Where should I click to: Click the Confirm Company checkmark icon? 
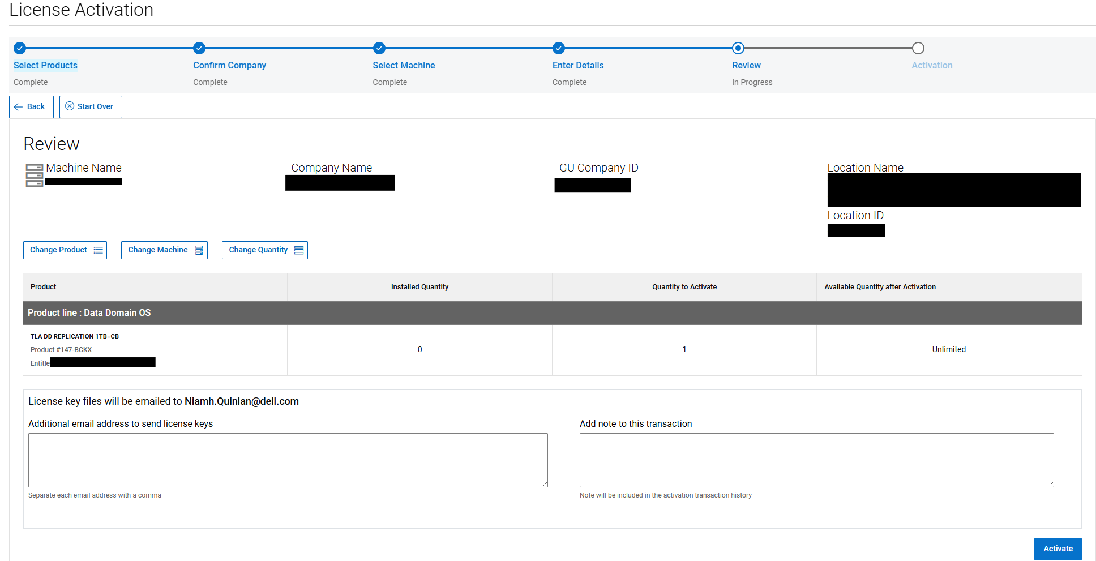[199, 48]
